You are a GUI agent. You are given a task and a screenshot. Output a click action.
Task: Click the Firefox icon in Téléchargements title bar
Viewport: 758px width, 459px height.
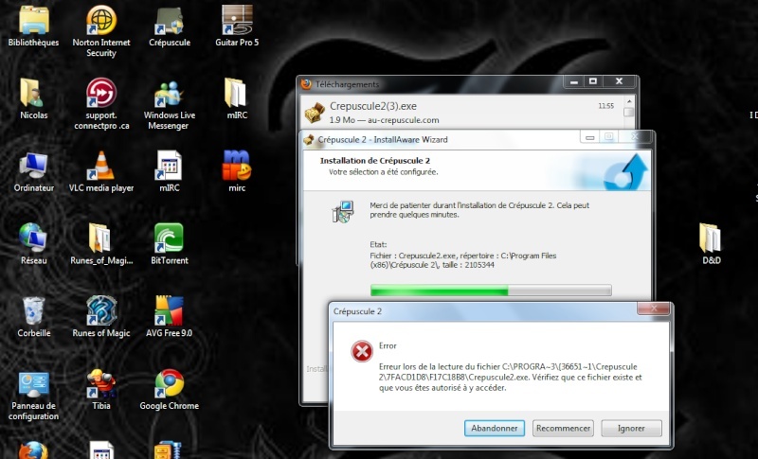tap(306, 84)
